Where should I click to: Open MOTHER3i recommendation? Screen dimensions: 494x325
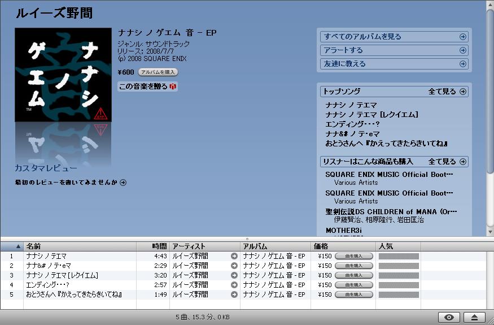[343, 231]
